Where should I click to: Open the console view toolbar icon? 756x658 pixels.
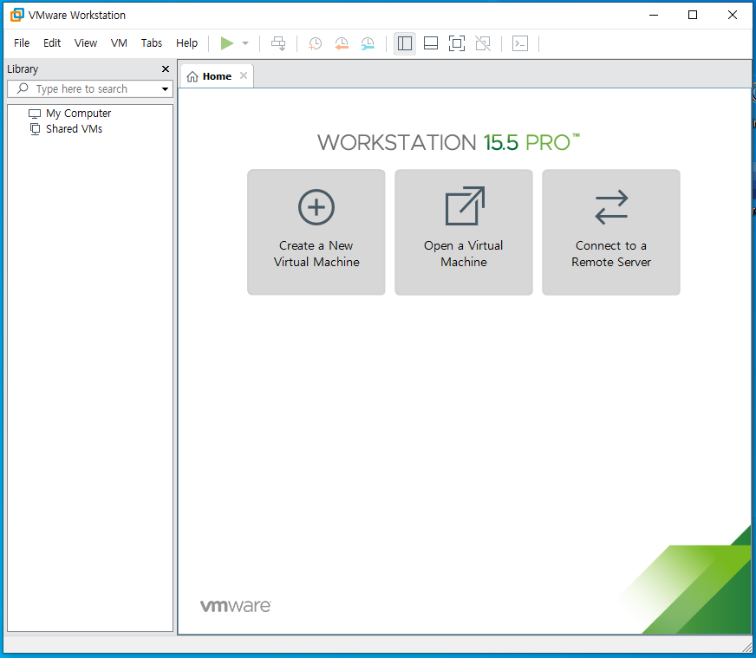tap(520, 43)
